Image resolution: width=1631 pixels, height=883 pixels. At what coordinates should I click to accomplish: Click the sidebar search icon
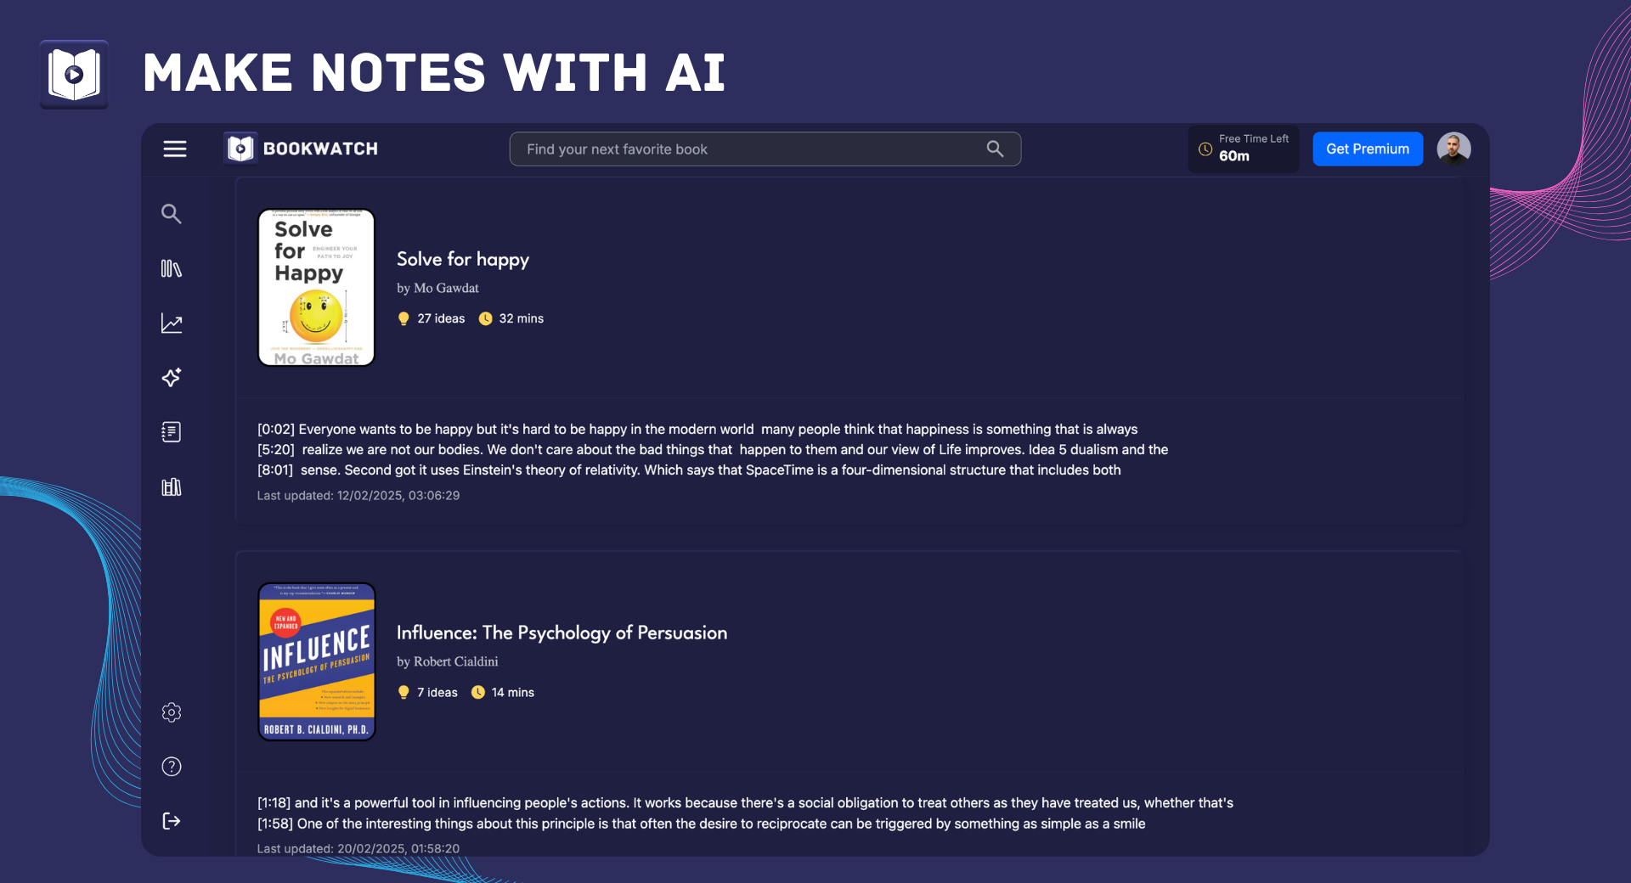pyautogui.click(x=172, y=214)
